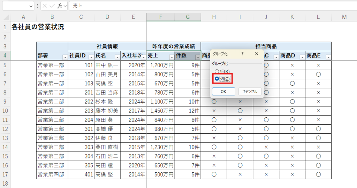Click the insert function fx icon
357x188 pixels.
coord(60,6)
